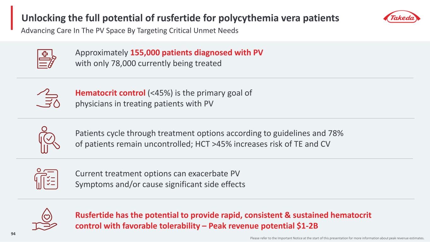This screenshot has width=430, height=242.
Task: Click the red vertical accent bar by the title
Action: pos(12,18)
